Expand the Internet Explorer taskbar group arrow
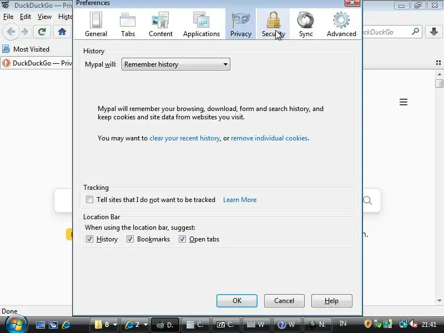The image size is (444, 333). 145,325
